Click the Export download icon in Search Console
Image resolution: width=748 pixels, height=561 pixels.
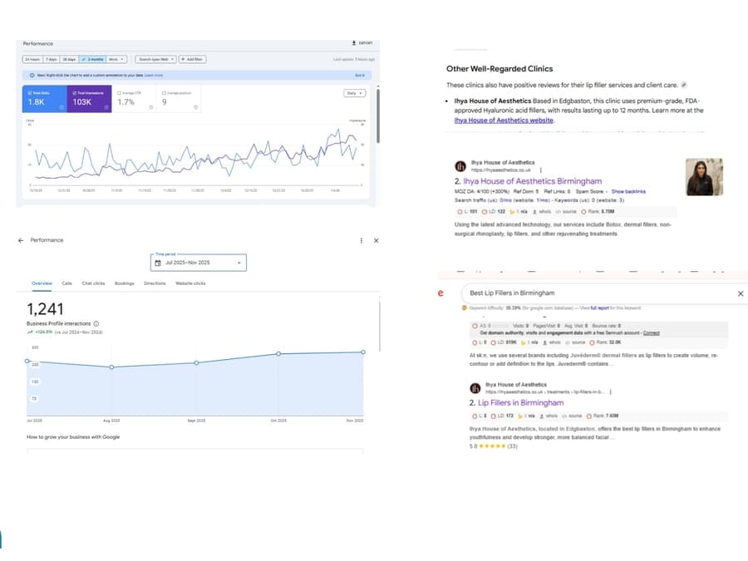[x=354, y=43]
